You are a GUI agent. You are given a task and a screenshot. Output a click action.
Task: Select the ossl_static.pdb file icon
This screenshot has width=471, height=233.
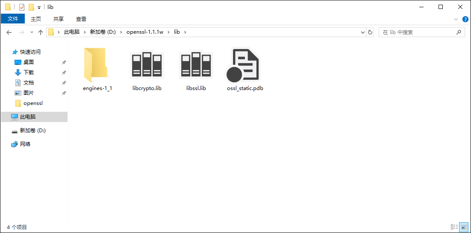(x=244, y=65)
